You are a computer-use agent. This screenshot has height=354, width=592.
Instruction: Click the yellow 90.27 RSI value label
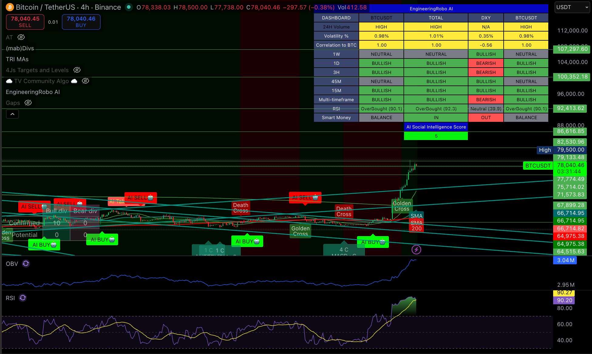click(x=564, y=293)
